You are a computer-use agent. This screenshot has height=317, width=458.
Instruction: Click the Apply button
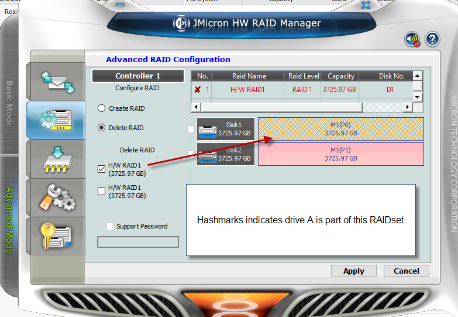tap(354, 271)
